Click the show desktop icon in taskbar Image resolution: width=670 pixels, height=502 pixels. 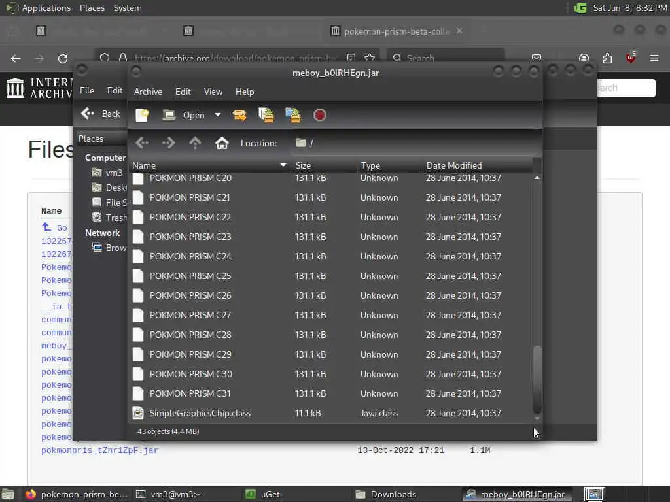click(8, 494)
